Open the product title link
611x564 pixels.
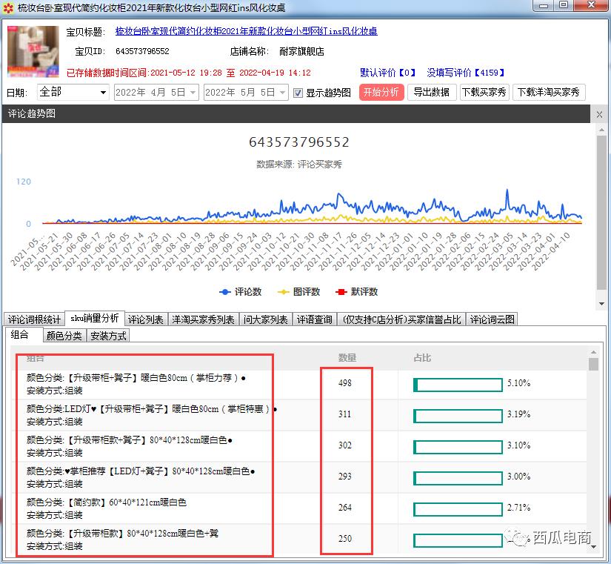pos(246,32)
